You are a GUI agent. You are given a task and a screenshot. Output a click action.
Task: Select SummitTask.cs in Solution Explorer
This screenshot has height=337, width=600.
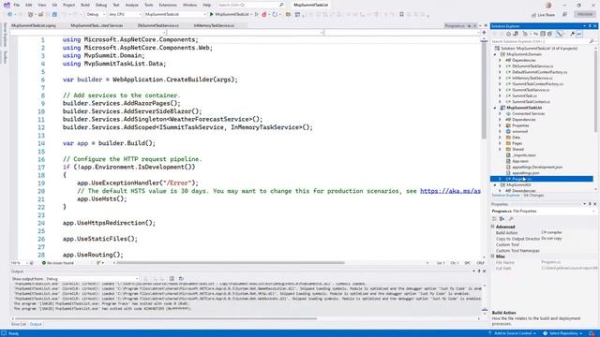coord(524,95)
